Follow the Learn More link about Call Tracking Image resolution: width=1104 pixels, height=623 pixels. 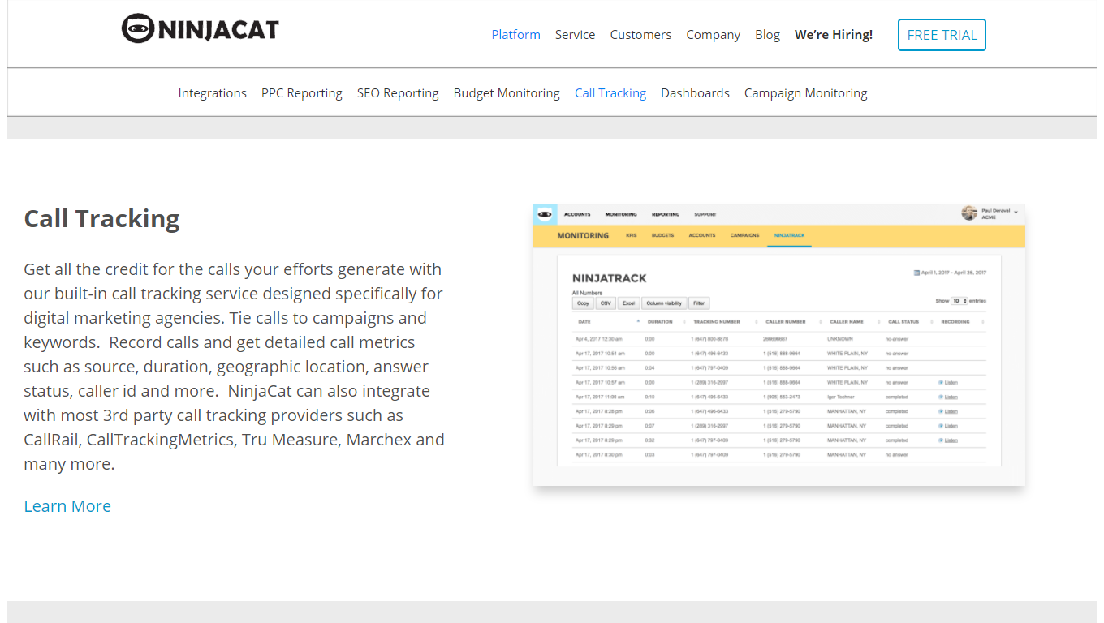tap(67, 505)
